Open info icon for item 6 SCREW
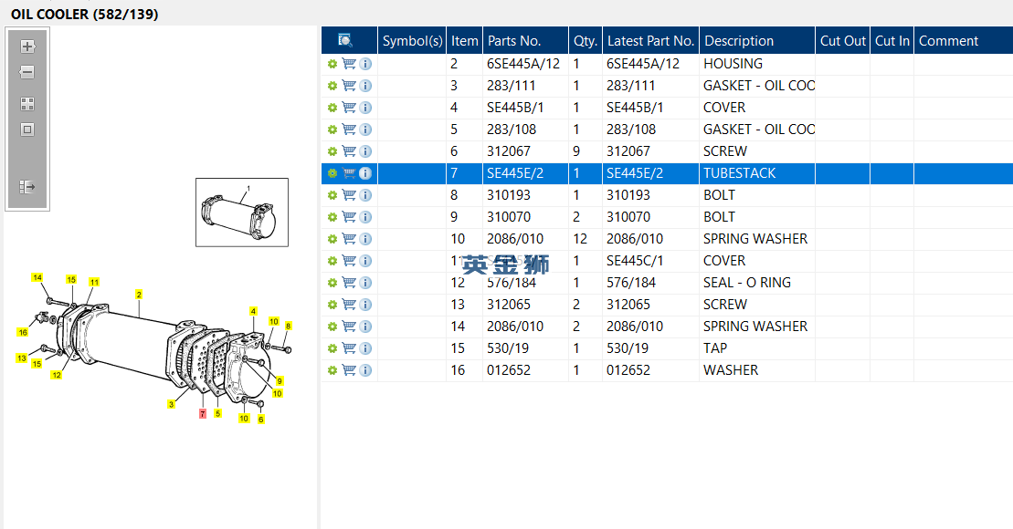Viewport: 1013px width, 529px height. pyautogui.click(x=365, y=151)
